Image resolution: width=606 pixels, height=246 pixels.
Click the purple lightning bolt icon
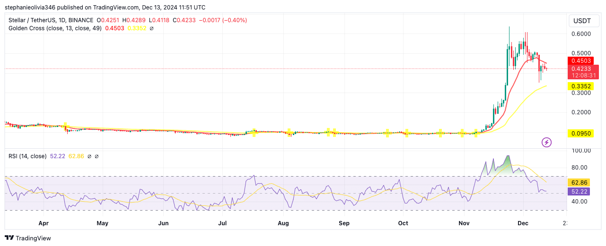546,142
